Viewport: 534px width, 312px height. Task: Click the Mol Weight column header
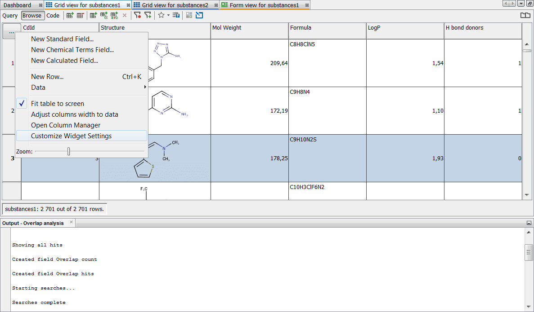click(249, 28)
